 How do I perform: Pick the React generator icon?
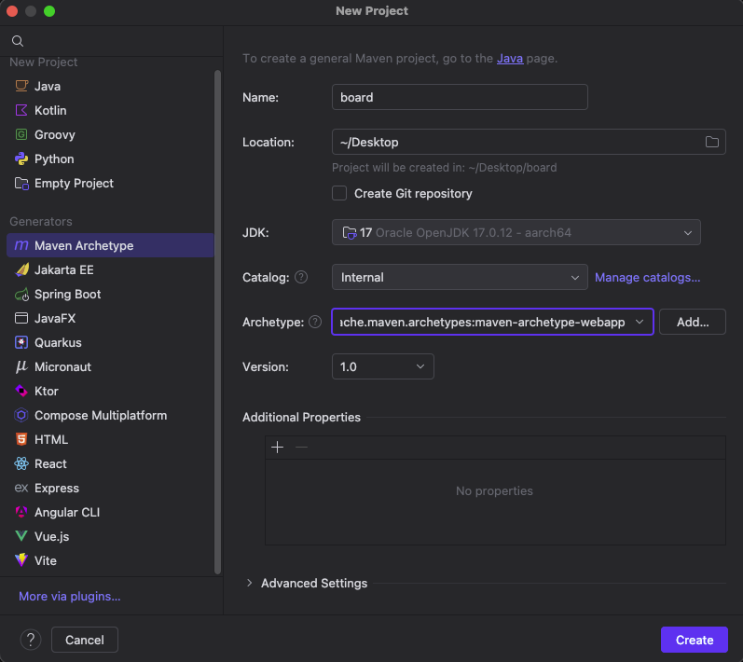coord(21,463)
